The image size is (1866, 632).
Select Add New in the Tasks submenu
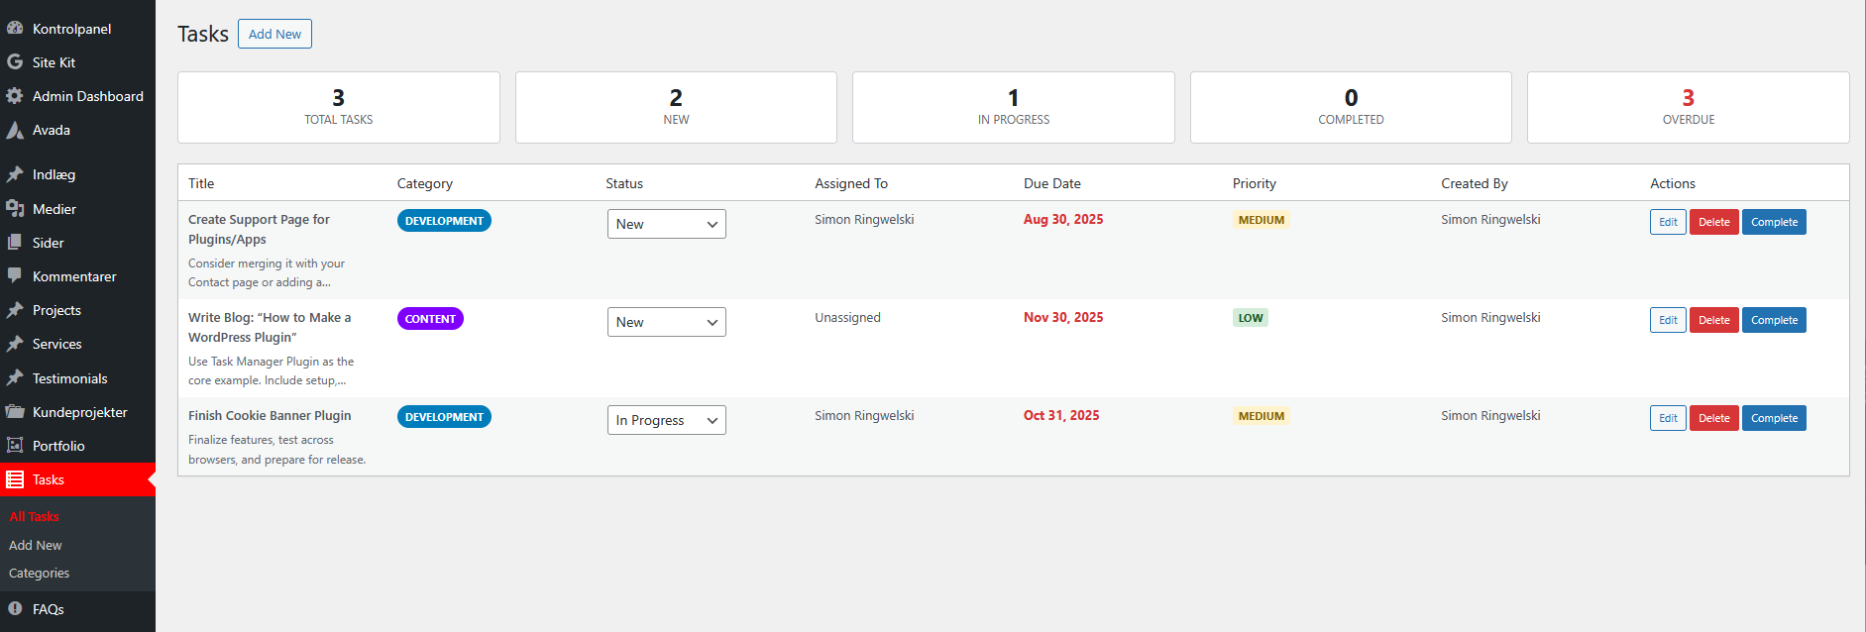click(x=36, y=545)
